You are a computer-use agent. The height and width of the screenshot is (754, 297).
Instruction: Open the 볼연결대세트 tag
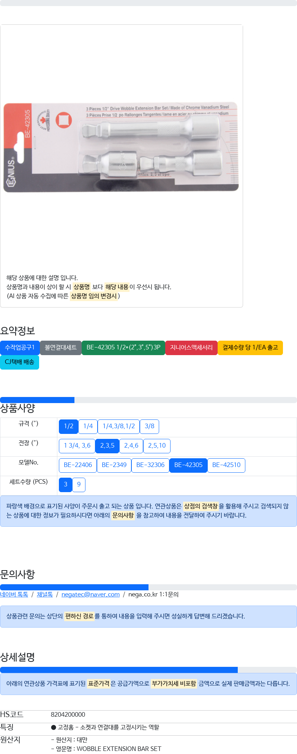click(61, 348)
